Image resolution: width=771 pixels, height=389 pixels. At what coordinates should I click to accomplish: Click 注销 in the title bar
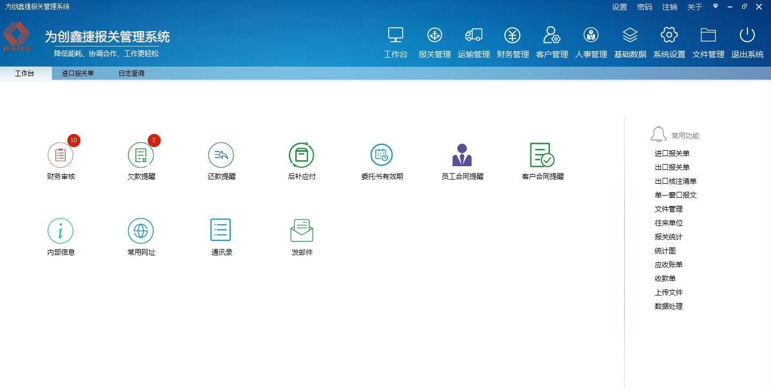click(x=669, y=7)
